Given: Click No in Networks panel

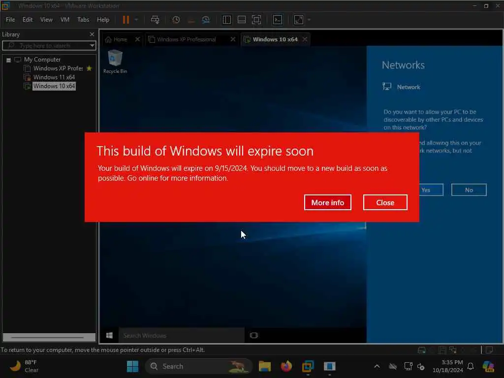Looking at the screenshot, I should coord(469,190).
